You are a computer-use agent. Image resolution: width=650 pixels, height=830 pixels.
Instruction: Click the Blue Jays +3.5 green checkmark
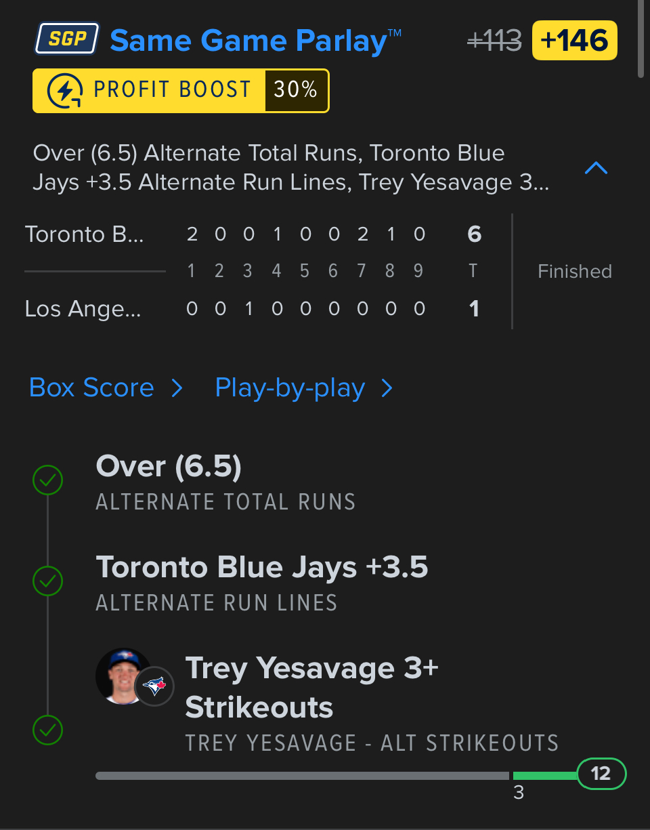click(48, 581)
